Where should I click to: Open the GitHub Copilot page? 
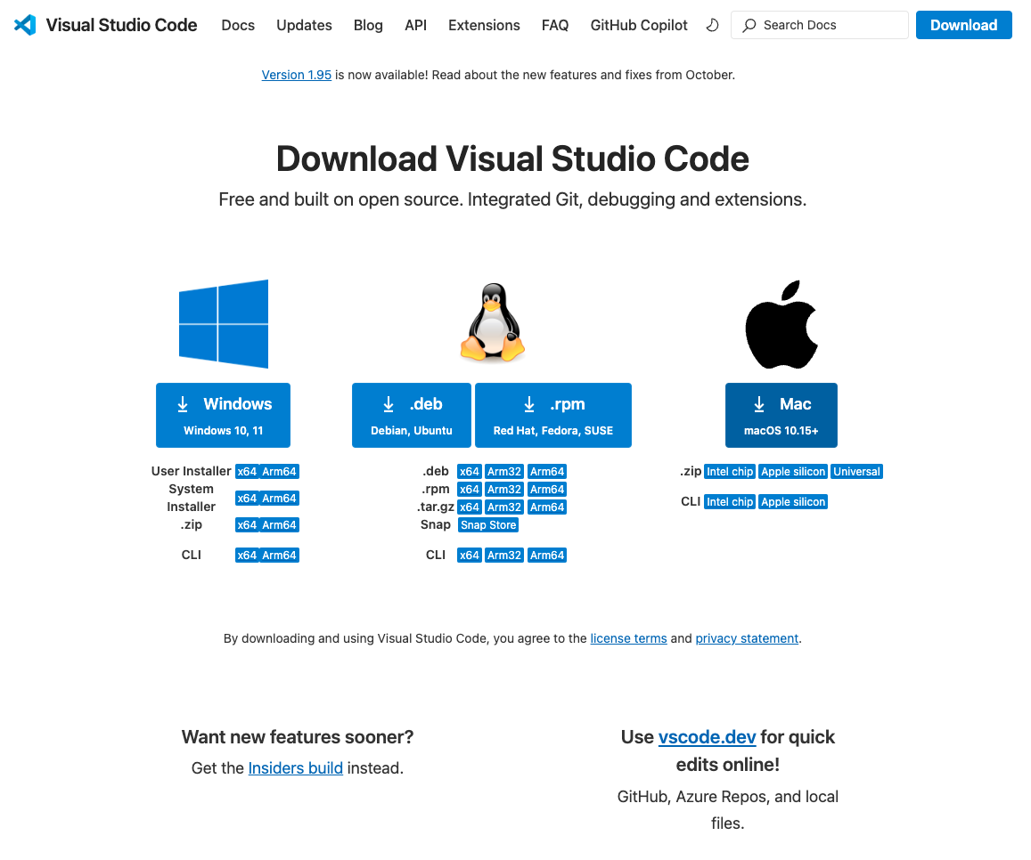tap(638, 25)
